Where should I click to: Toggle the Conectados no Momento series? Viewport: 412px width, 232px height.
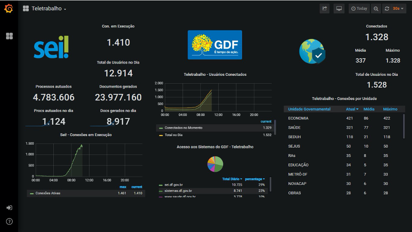tap(183, 128)
